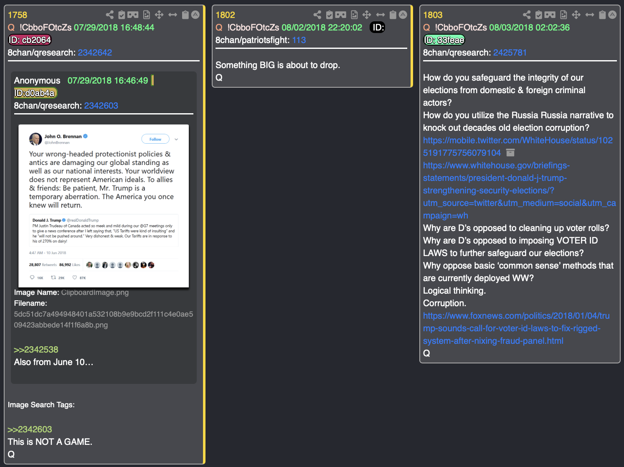Viewport: 624px width, 467px height.
Task: Click the image file icon on post 1758
Action: click(x=147, y=15)
